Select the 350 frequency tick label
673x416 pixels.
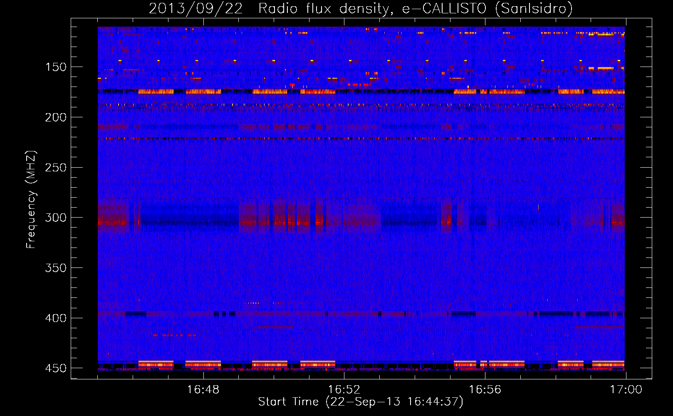tap(55, 268)
